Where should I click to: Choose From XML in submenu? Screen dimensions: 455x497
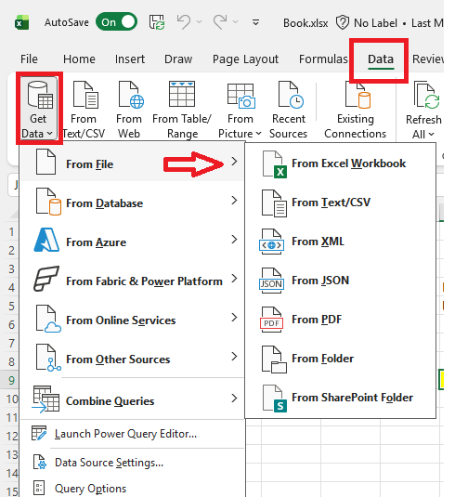click(341, 242)
